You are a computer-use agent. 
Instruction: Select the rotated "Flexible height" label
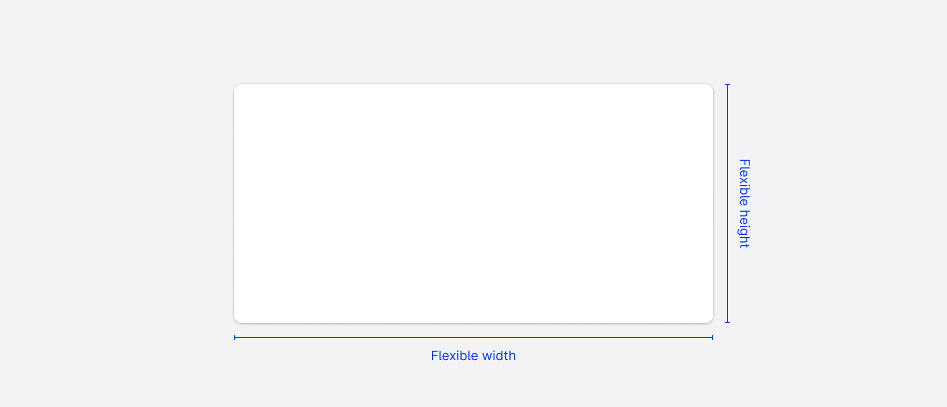744,203
